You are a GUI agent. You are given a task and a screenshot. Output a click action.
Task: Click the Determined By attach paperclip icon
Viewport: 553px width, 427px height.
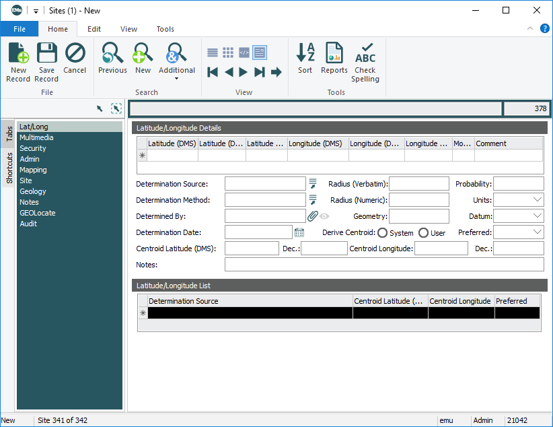(313, 216)
